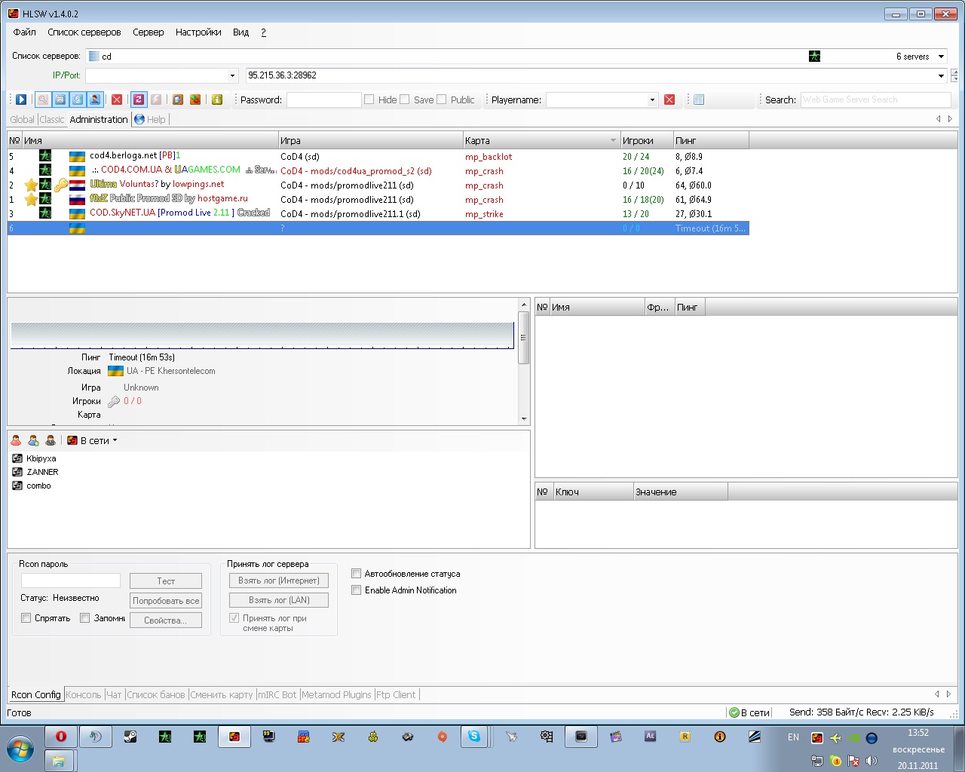Click Взять лог (LAN) button
The image size is (965, 772).
click(x=279, y=600)
